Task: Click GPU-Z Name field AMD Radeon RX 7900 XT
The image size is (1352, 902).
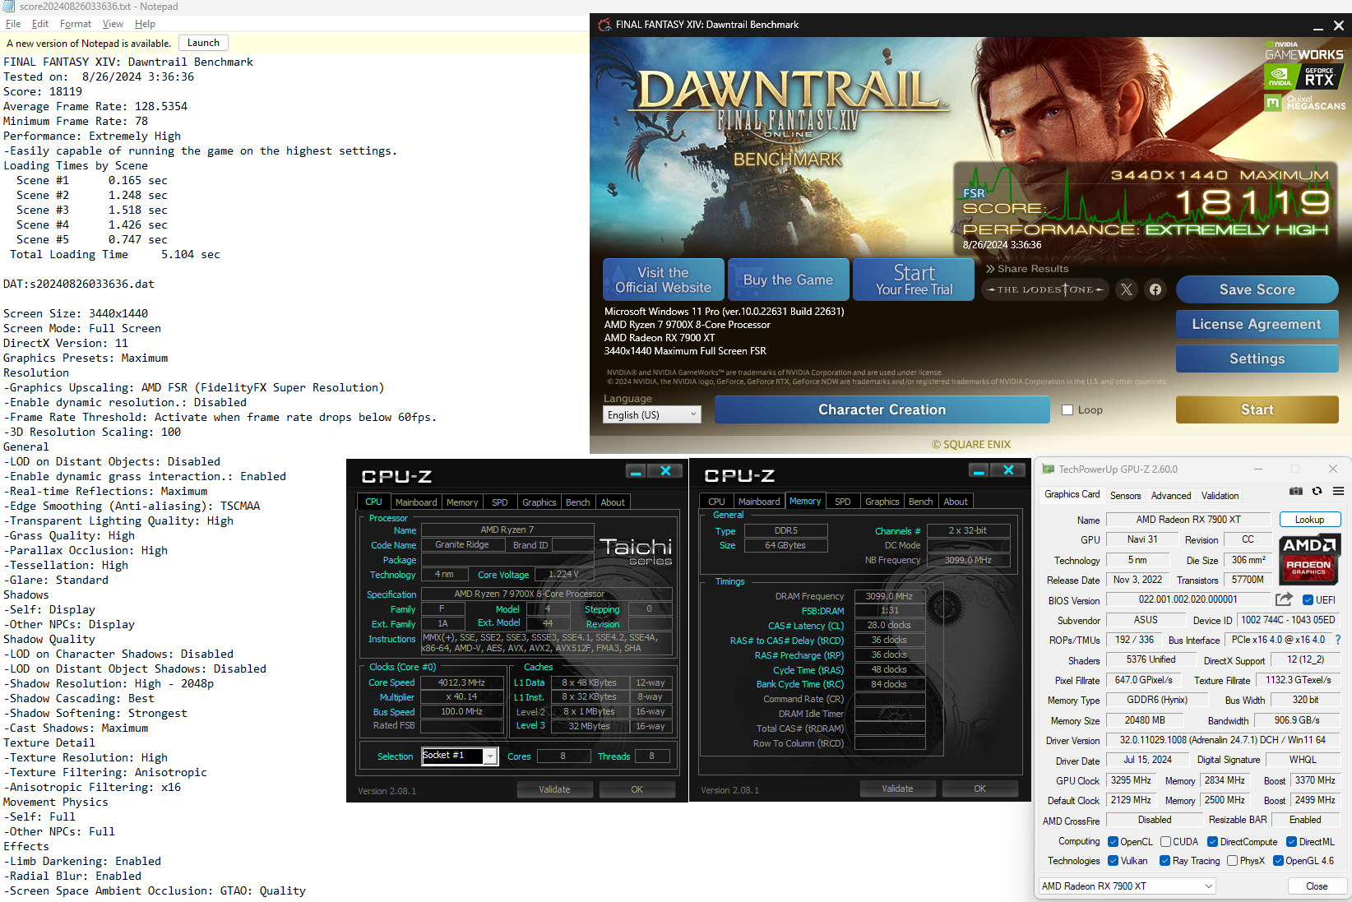Action: 1188,520
